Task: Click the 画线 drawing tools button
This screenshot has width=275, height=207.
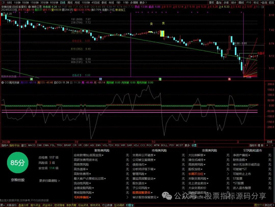Action: (241, 3)
